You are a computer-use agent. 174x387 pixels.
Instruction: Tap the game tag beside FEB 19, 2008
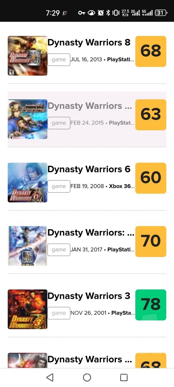59,186
